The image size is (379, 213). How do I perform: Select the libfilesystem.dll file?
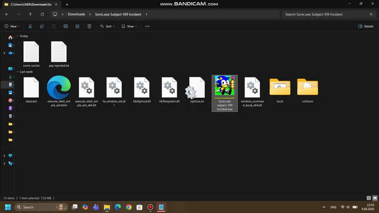[x=169, y=90]
